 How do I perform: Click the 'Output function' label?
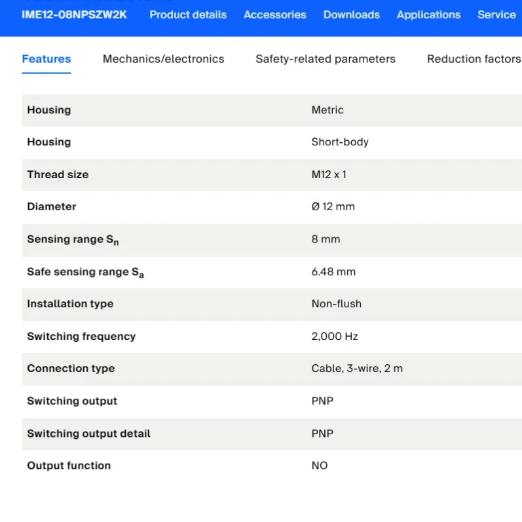click(69, 466)
